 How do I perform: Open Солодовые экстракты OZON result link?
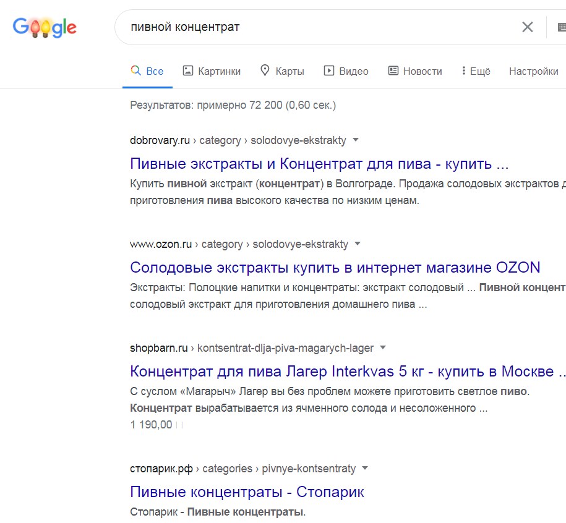tap(335, 268)
